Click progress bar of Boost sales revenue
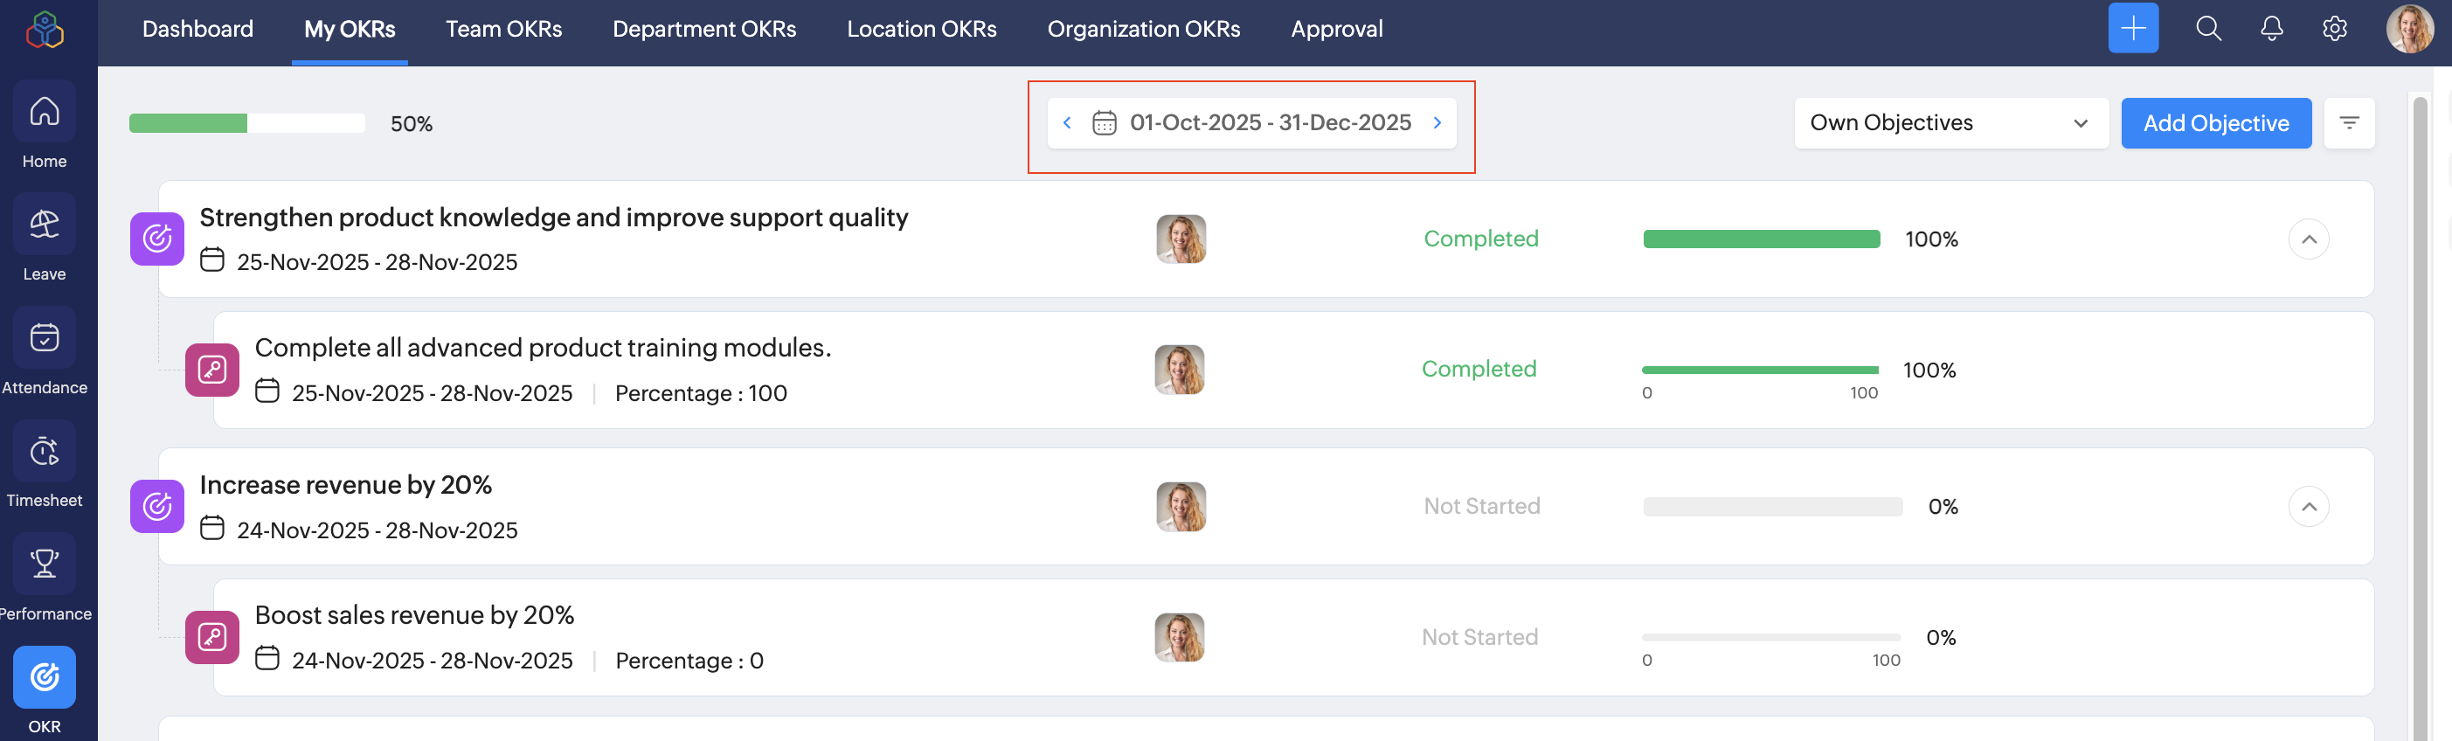2452x741 pixels. click(x=1770, y=637)
